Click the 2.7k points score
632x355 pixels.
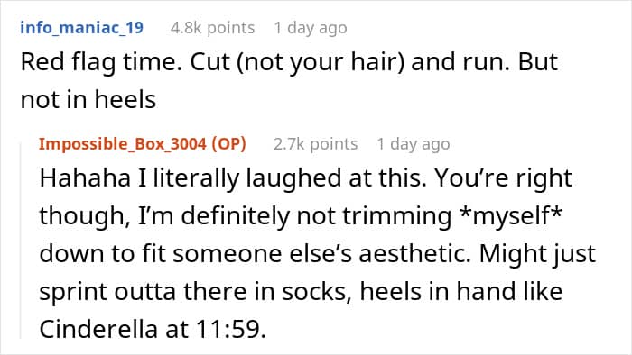(x=316, y=144)
